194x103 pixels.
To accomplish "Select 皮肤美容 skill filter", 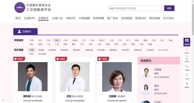I will pyautogui.click(x=52, y=50).
